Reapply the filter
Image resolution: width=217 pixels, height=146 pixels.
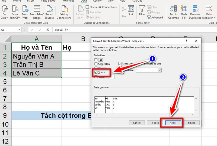154,12
